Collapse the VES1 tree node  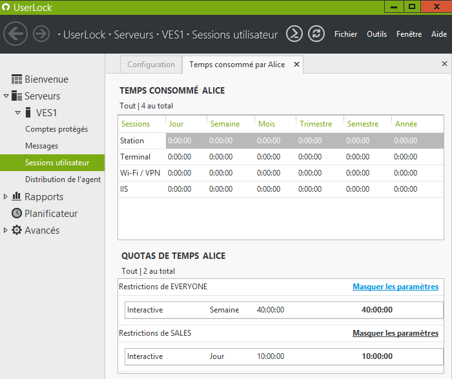coord(17,113)
